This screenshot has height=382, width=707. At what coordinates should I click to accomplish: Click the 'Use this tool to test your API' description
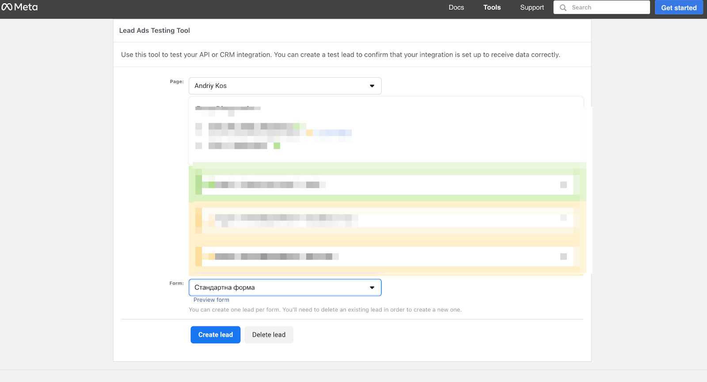[341, 55]
